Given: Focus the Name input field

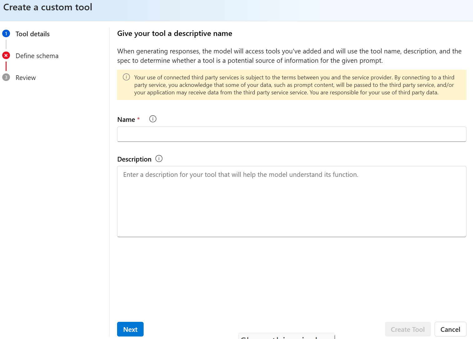Looking at the screenshot, I should [291, 134].
